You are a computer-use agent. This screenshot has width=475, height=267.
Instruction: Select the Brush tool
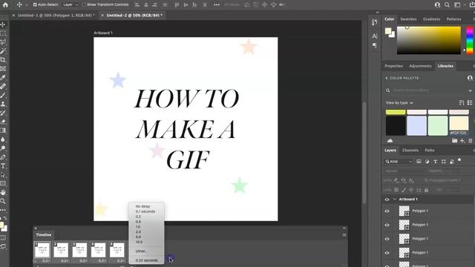[3, 95]
